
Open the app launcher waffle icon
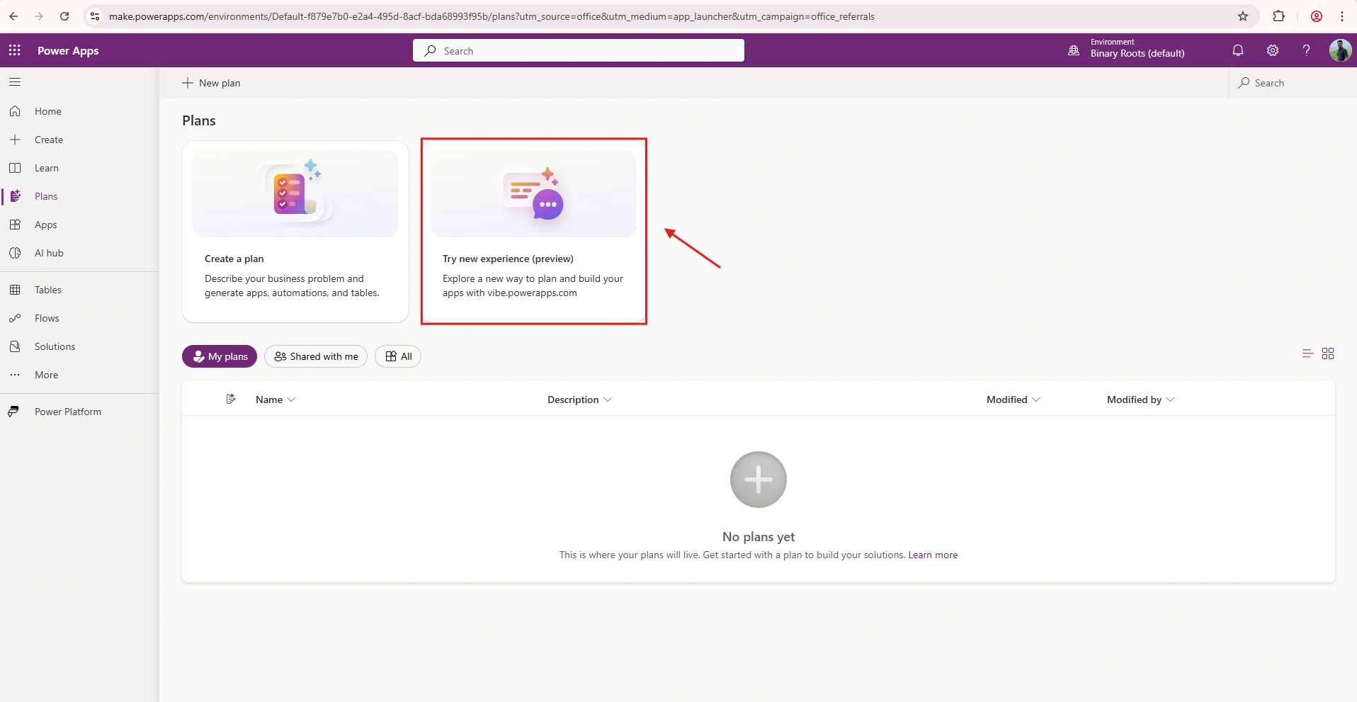pyautogui.click(x=15, y=50)
